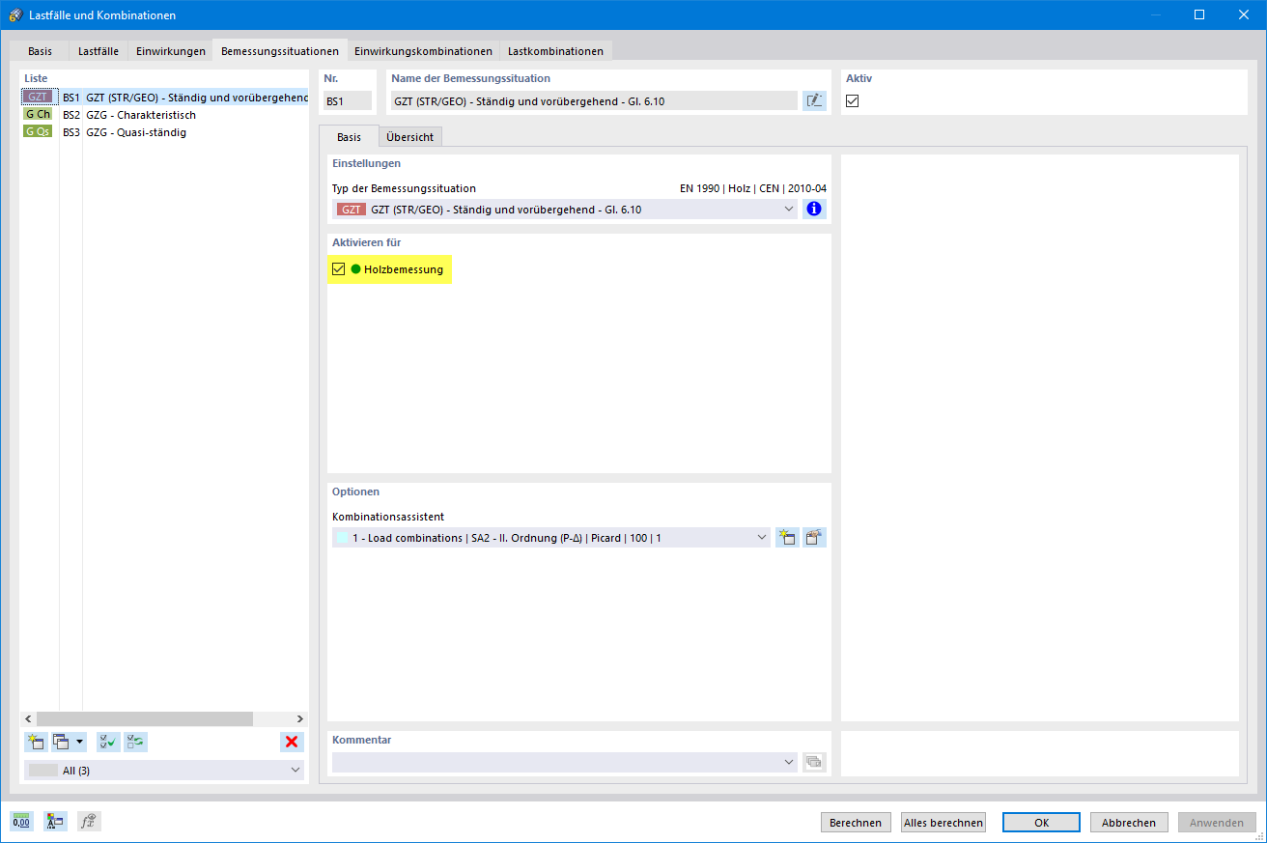
Task: Open the blue info icon for the design situation type
Action: 814,209
